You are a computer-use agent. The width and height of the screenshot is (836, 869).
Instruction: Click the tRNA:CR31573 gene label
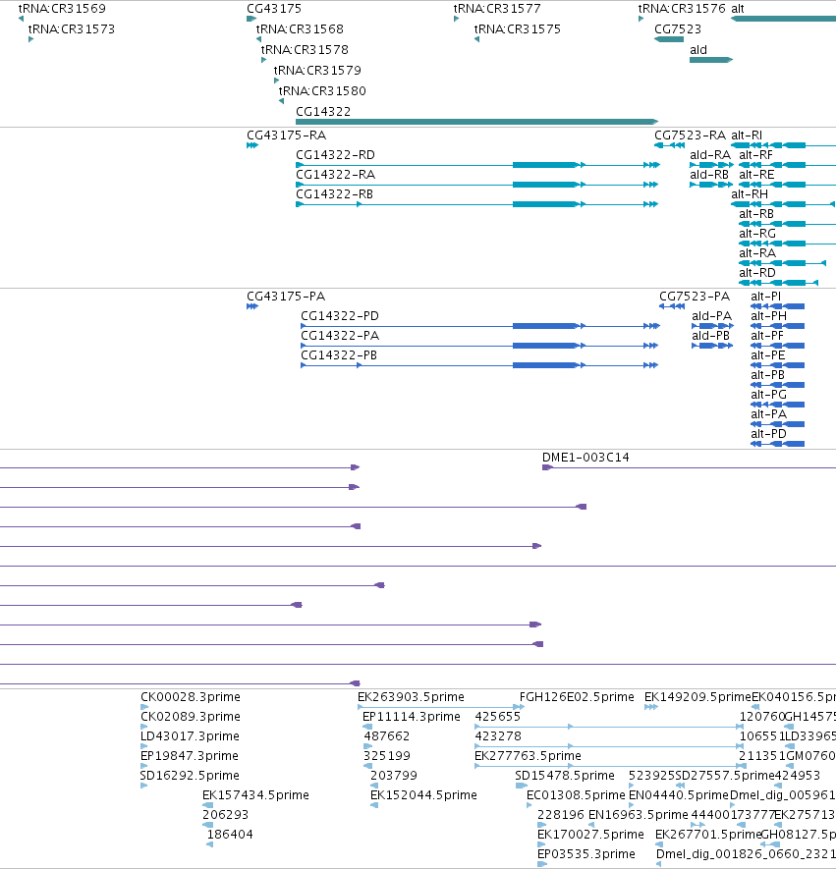coord(72,29)
